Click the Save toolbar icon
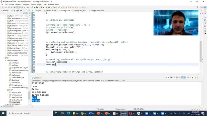 coord(6,7)
